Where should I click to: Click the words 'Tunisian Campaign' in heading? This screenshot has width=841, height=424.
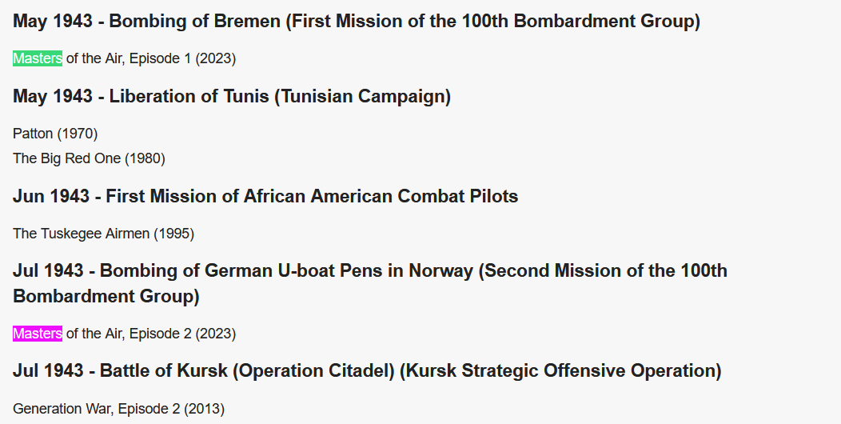(x=363, y=96)
